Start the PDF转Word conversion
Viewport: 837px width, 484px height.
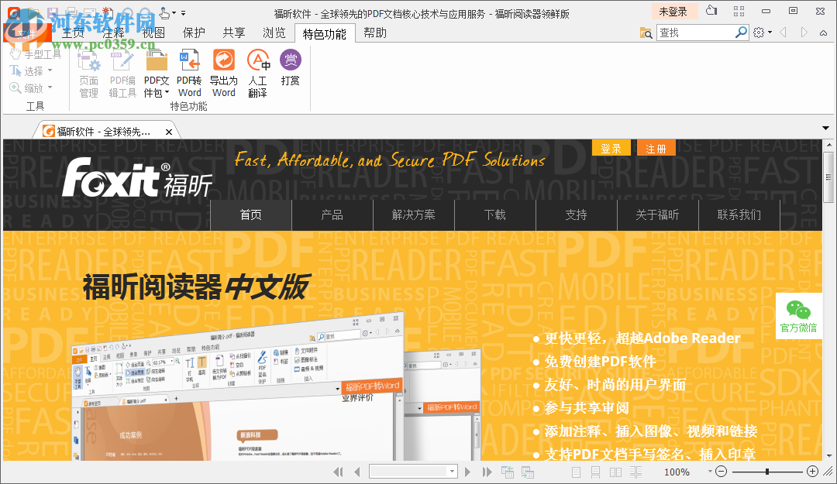tap(189, 74)
